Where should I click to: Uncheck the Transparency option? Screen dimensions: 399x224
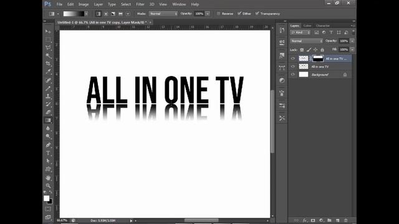click(257, 14)
